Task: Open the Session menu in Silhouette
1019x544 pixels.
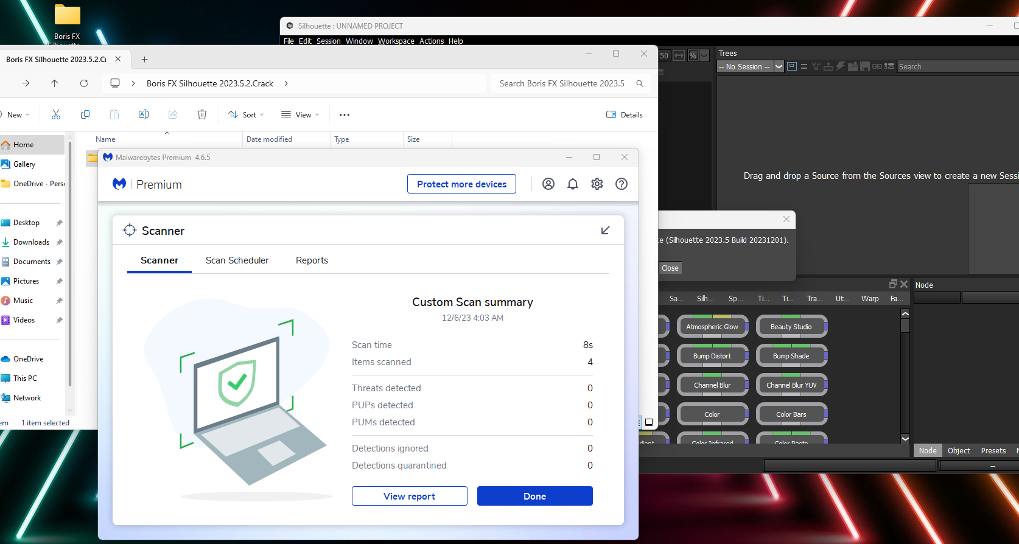Action: coord(328,41)
